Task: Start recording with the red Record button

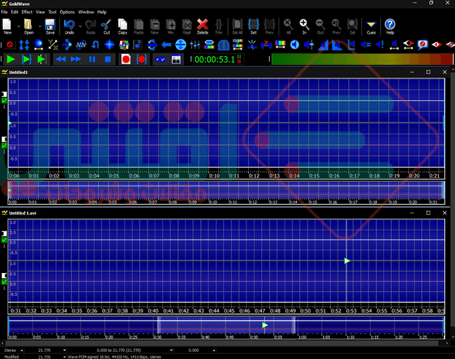Action: [126, 60]
